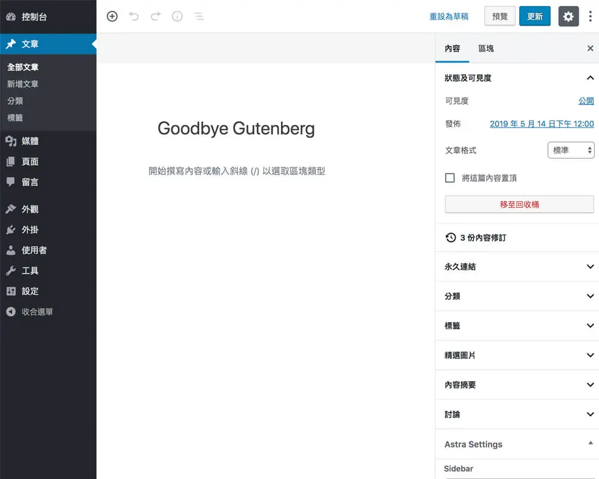Click the plug icon beside 外掛
Viewport: 599px width, 479px height.
tap(11, 229)
